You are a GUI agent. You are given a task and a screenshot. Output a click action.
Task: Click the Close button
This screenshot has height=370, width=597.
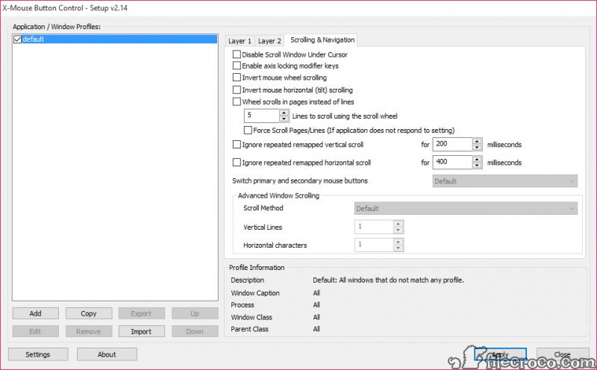(x=563, y=354)
